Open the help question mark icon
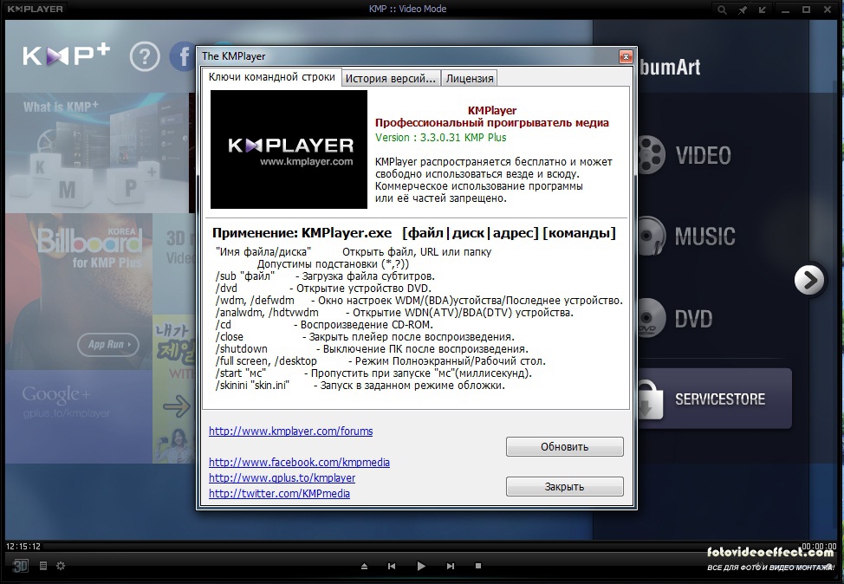The height and width of the screenshot is (584, 844). pyautogui.click(x=145, y=56)
